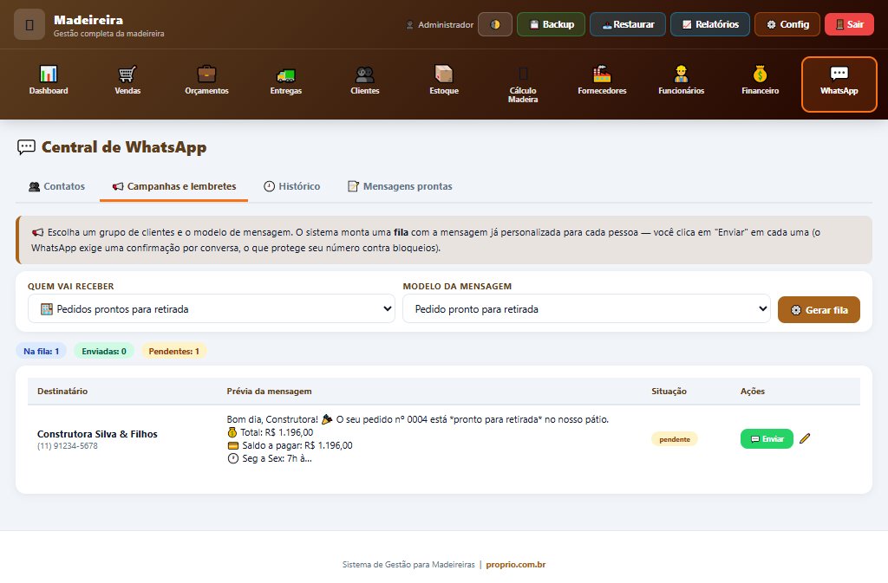Log out with the Sair button
888x583 pixels.
850,24
